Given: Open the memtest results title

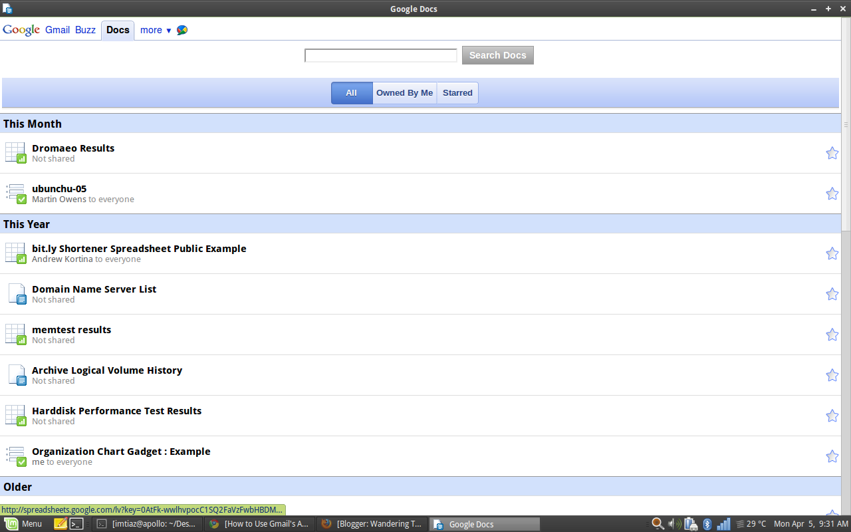Looking at the screenshot, I should tap(72, 330).
